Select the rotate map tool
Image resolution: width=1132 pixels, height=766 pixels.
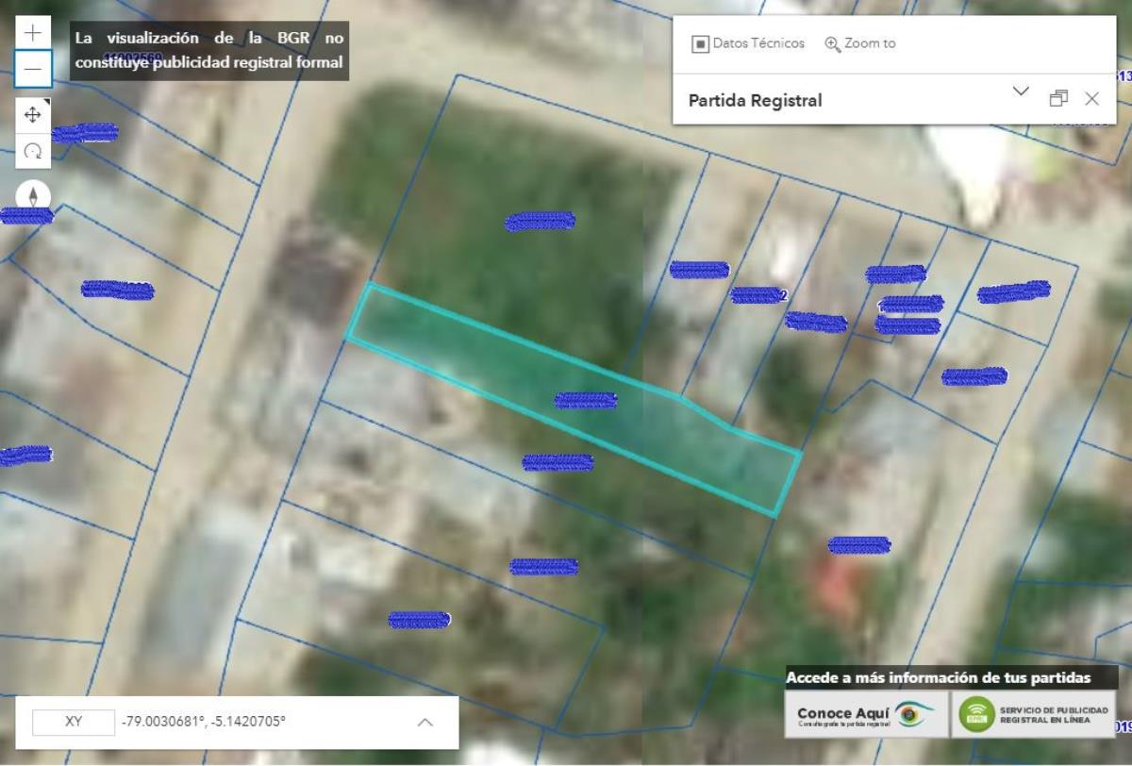[x=33, y=151]
